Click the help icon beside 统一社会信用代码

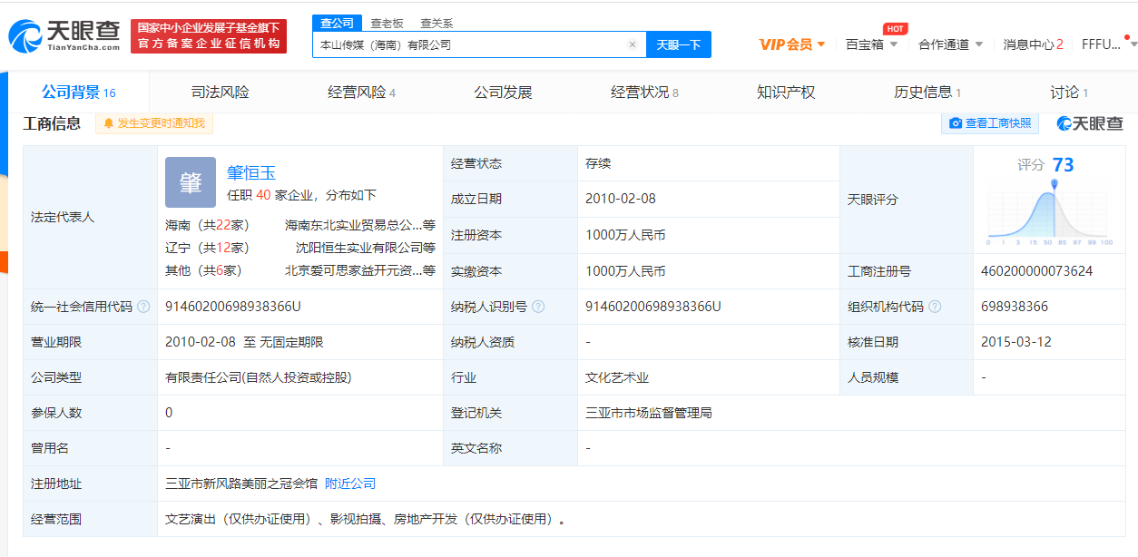click(x=142, y=307)
